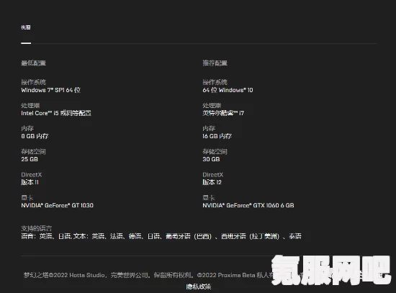This screenshot has height=293, width=396.
Task: Click the 英特尔酷睿 i7 processor value
Action: coord(223,113)
